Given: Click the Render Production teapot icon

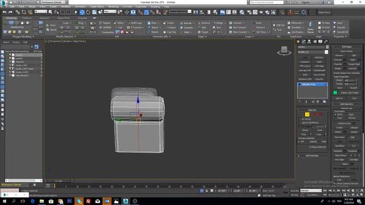Looking at the screenshot, I should point(261,12).
